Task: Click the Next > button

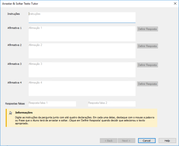Action: [x=126, y=141]
